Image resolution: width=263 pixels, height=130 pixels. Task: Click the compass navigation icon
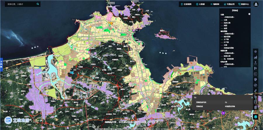point(255,85)
